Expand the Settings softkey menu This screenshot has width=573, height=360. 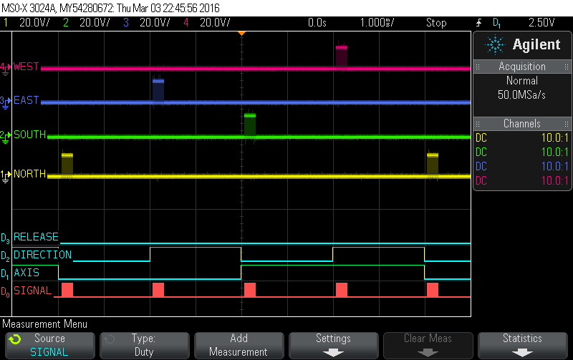pyautogui.click(x=333, y=345)
